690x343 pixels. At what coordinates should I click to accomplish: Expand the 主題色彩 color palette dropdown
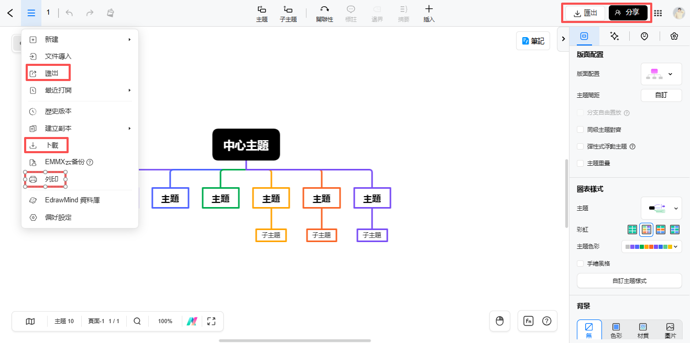coord(651,246)
